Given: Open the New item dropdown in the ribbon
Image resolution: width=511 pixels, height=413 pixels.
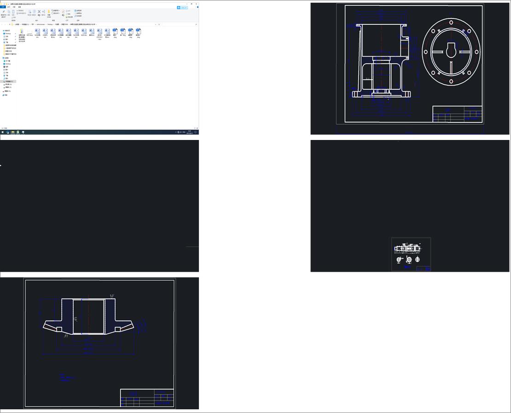Looking at the screenshot, I should [56, 11].
